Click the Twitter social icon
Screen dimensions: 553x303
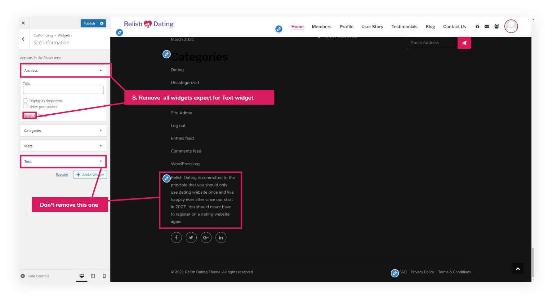point(191,237)
